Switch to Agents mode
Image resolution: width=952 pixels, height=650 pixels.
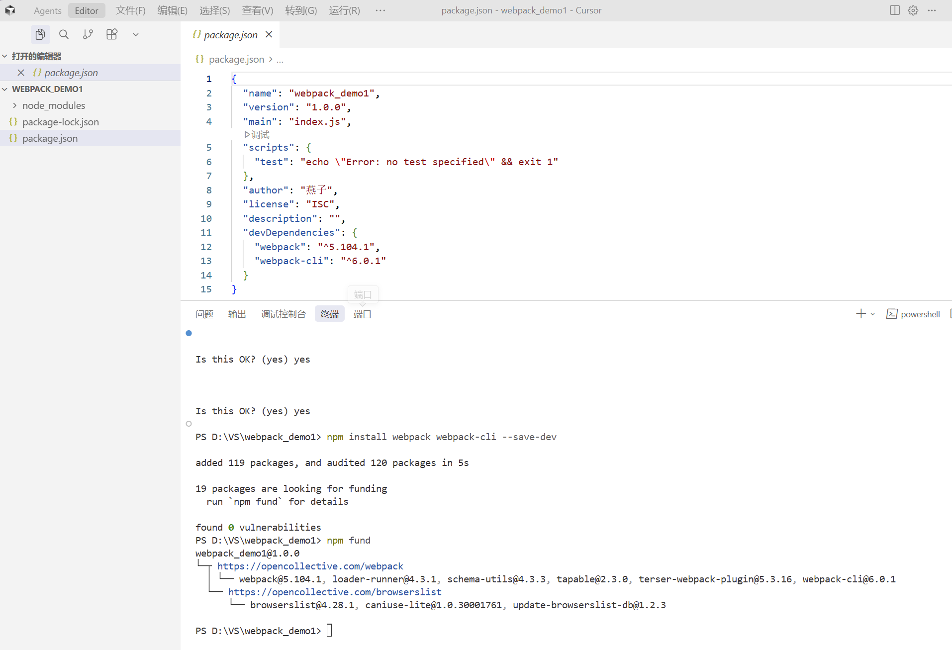(48, 10)
